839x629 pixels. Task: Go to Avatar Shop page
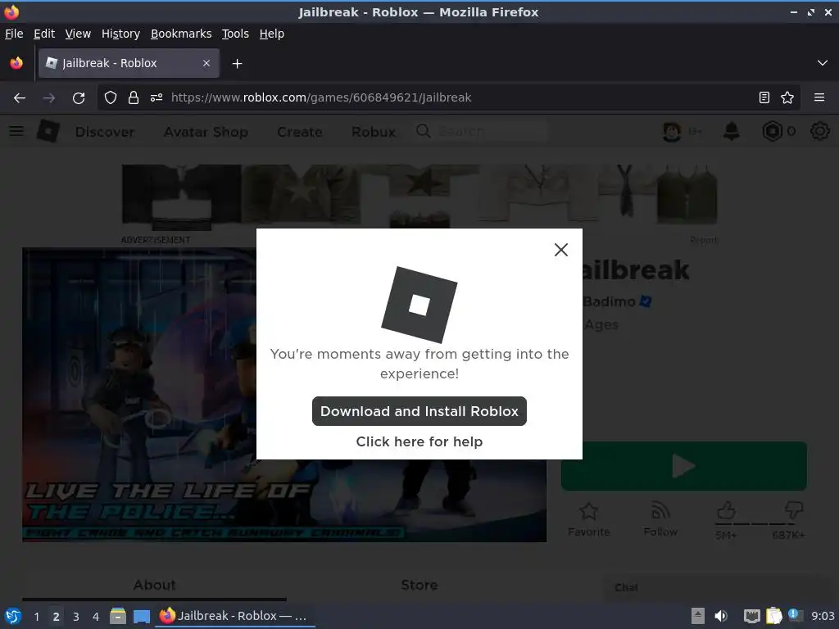[x=206, y=132]
